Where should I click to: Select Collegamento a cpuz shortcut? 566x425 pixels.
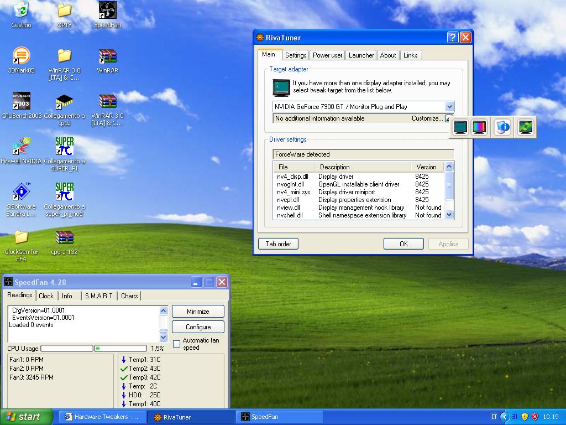pos(64,109)
